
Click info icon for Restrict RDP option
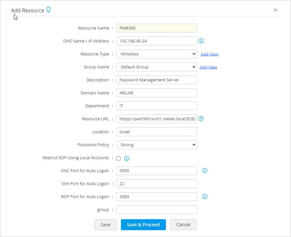[x=127, y=159]
